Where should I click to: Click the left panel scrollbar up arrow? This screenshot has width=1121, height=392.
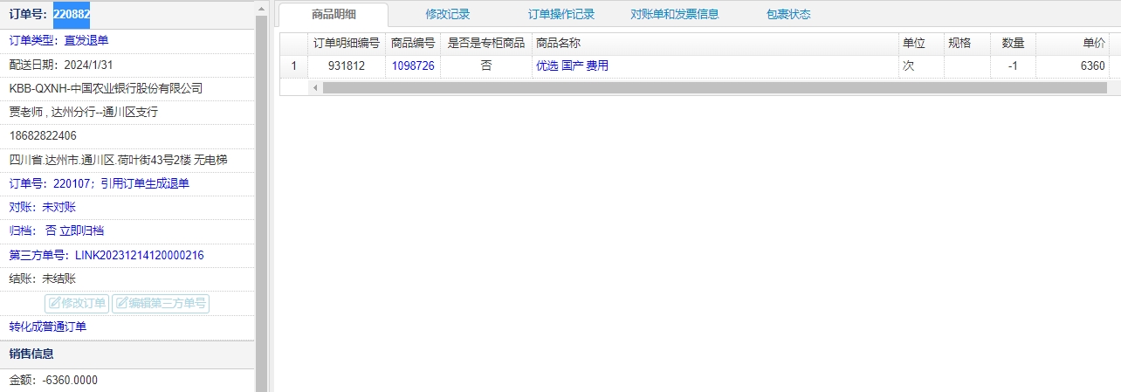(x=261, y=7)
